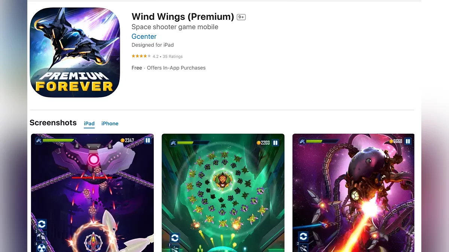Image resolution: width=449 pixels, height=252 pixels.
Task: Click pause icon in second screenshot
Action: (x=275, y=143)
